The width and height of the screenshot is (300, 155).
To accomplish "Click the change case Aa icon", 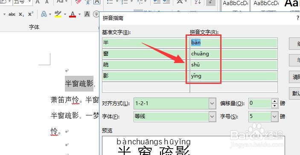I will coord(60,2).
